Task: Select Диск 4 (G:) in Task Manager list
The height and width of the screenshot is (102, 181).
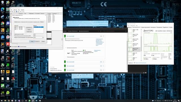Action: (134, 40)
